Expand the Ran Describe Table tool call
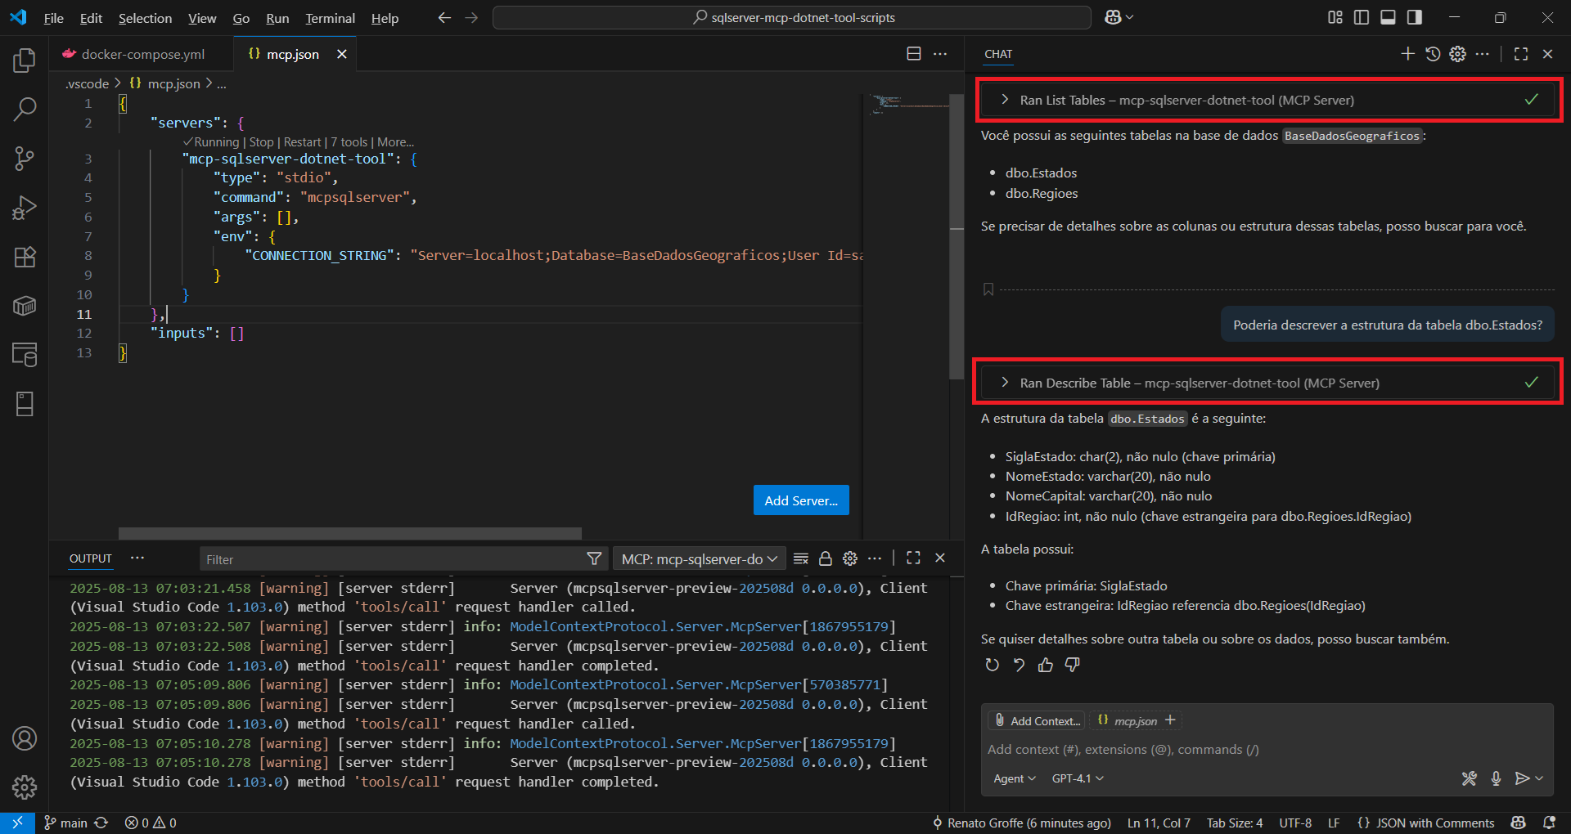 click(1267, 383)
